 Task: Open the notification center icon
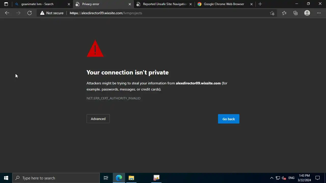[x=318, y=178]
